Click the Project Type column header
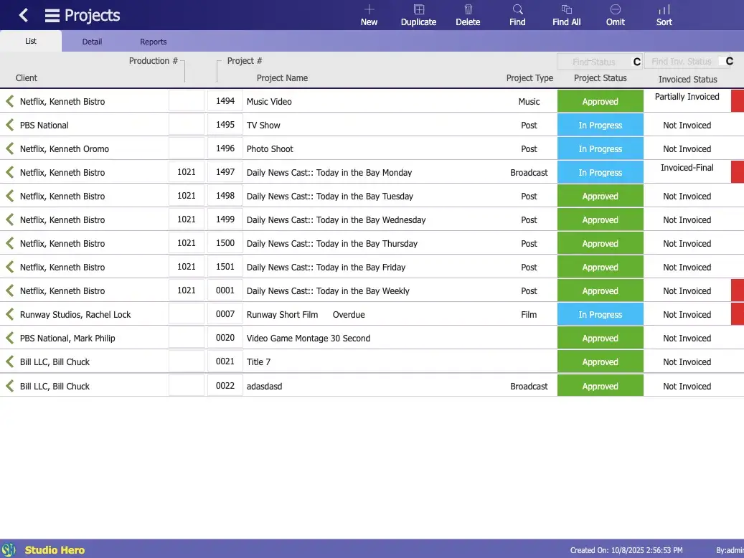The image size is (744, 558). [x=529, y=77]
